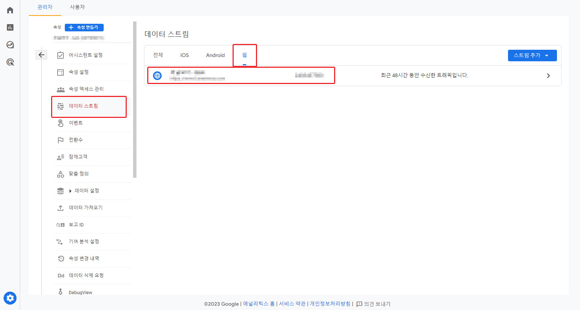Click the 데이터 가져오기 upload icon

(60, 208)
